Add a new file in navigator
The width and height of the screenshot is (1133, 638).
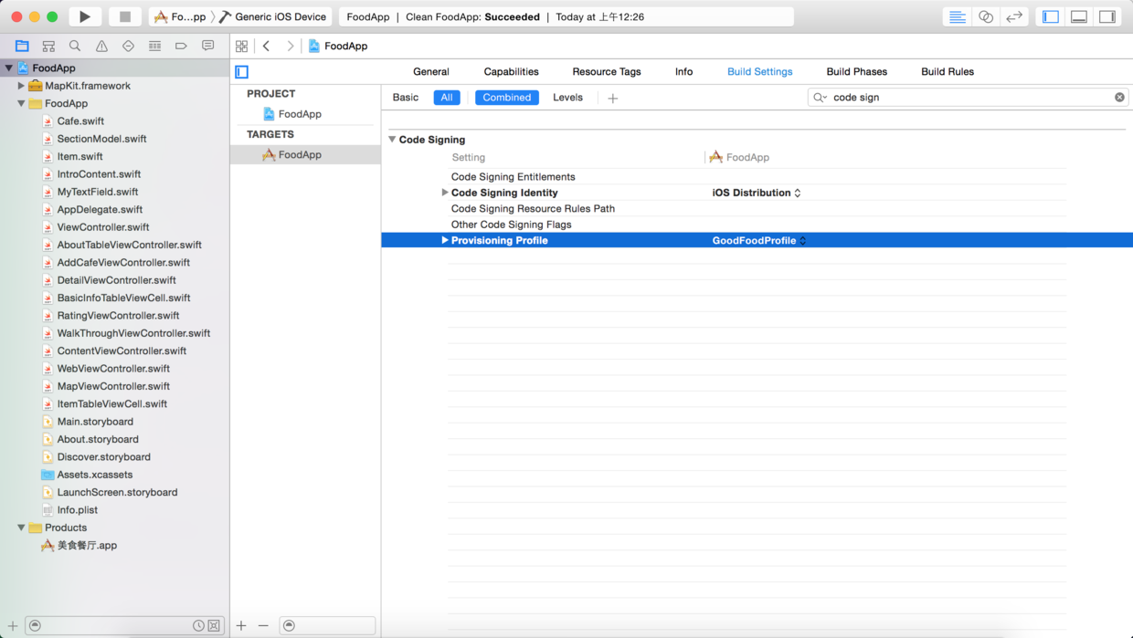pyautogui.click(x=13, y=625)
